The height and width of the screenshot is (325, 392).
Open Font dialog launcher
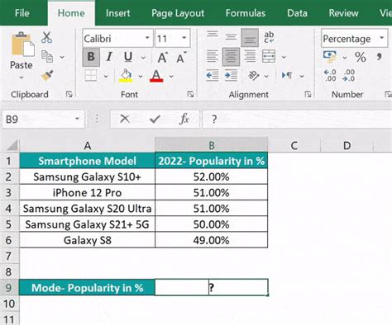tap(190, 94)
